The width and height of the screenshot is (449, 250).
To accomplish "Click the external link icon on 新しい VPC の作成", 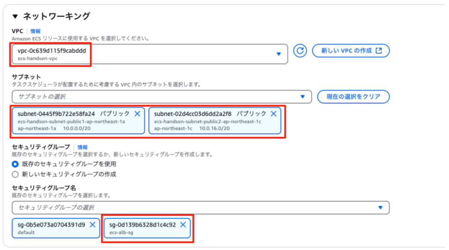I will (379, 51).
